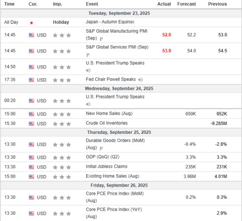Click the Imp. column header
Screen dimensions: 242x221
[57, 4]
